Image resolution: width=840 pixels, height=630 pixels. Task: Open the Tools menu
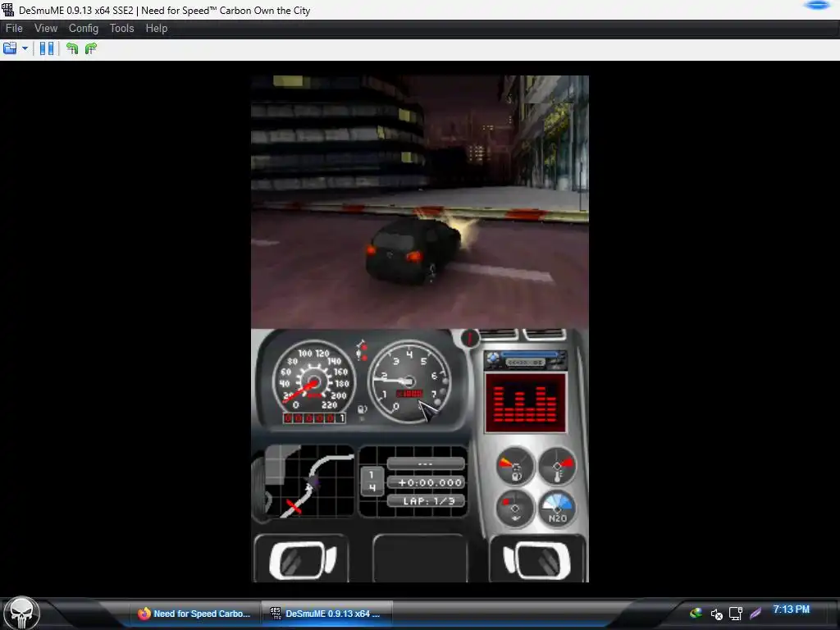click(x=121, y=29)
